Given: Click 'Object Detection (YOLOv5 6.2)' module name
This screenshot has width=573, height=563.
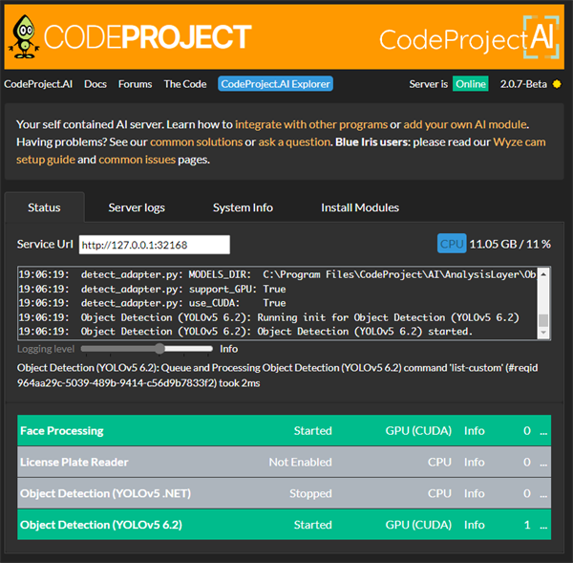Looking at the screenshot, I should 101,526.
